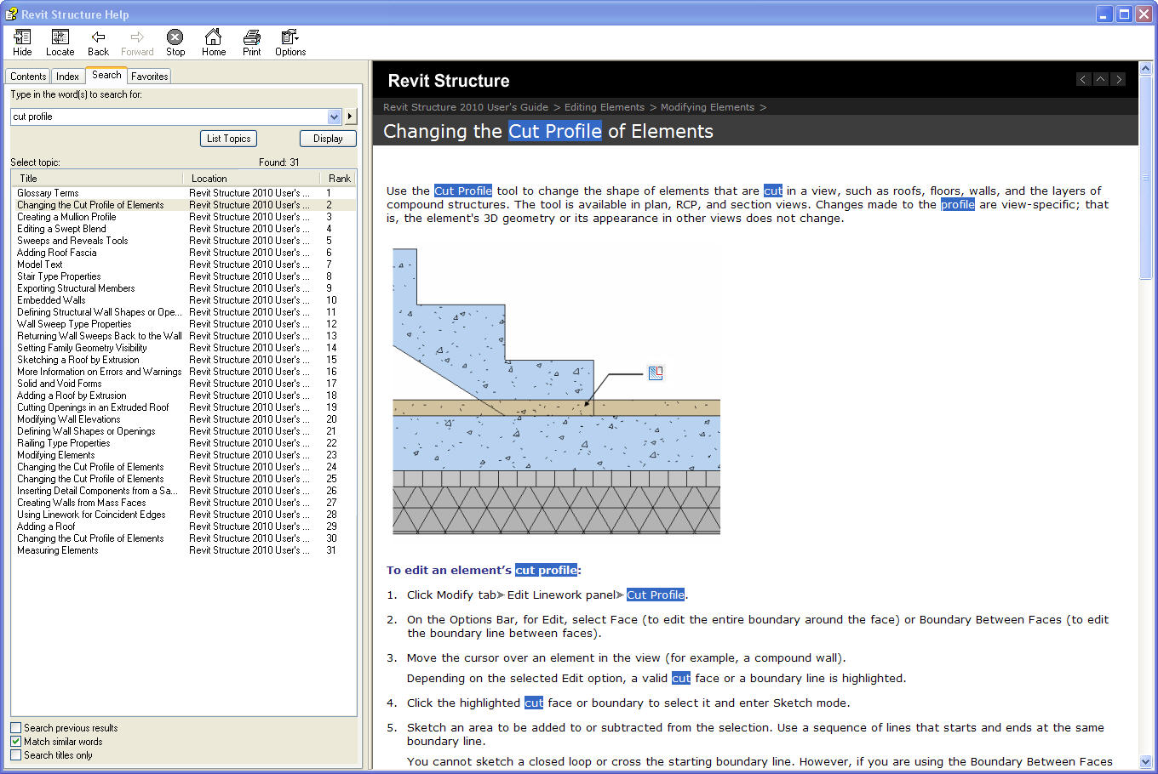Select Modifying Wall Elevations result
Image resolution: width=1158 pixels, height=774 pixels.
coord(69,419)
